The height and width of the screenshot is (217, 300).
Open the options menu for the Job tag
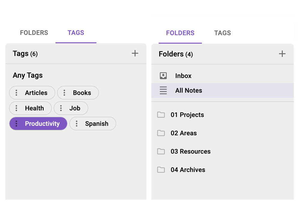pos(61,108)
